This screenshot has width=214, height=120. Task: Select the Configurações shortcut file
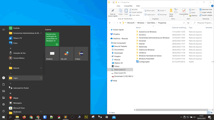click(143, 62)
